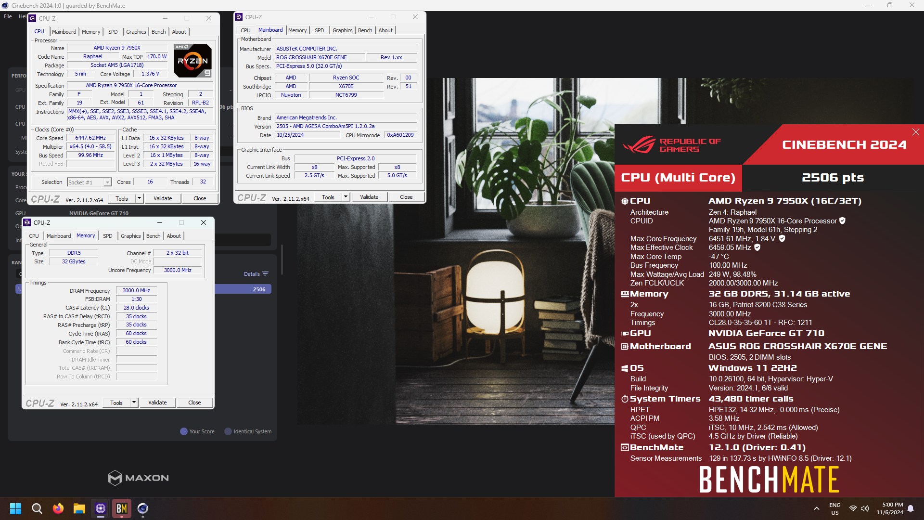Screen dimensions: 924x520
Task: Click 2506 pts score text
Action: pos(833,178)
